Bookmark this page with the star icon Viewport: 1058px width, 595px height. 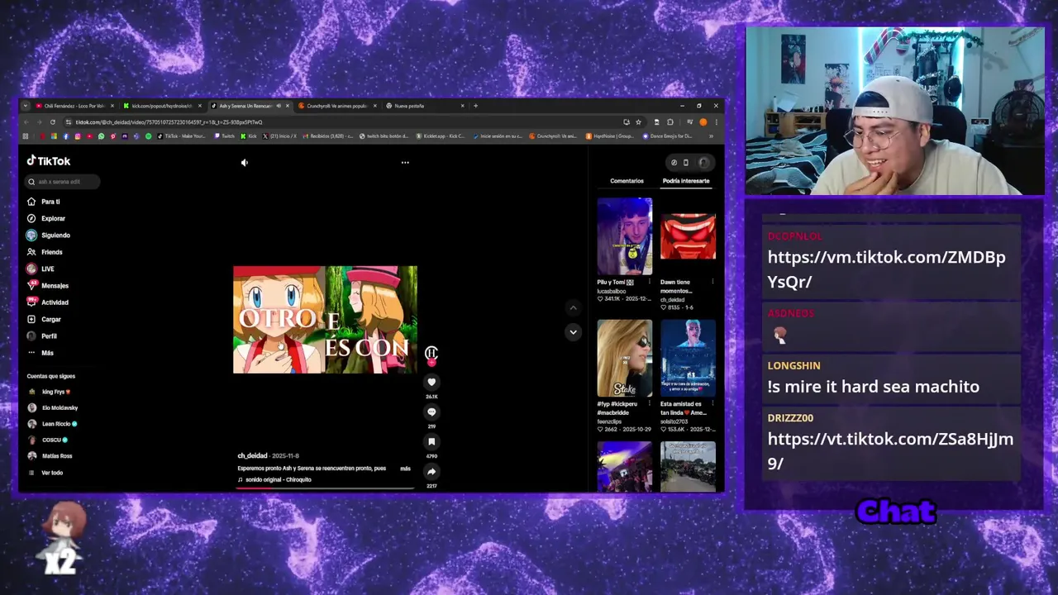tap(638, 122)
